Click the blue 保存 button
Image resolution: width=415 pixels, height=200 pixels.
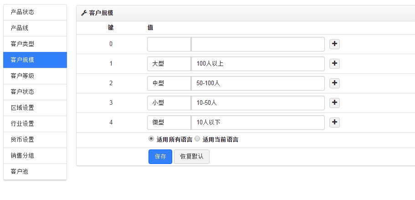[160, 157]
